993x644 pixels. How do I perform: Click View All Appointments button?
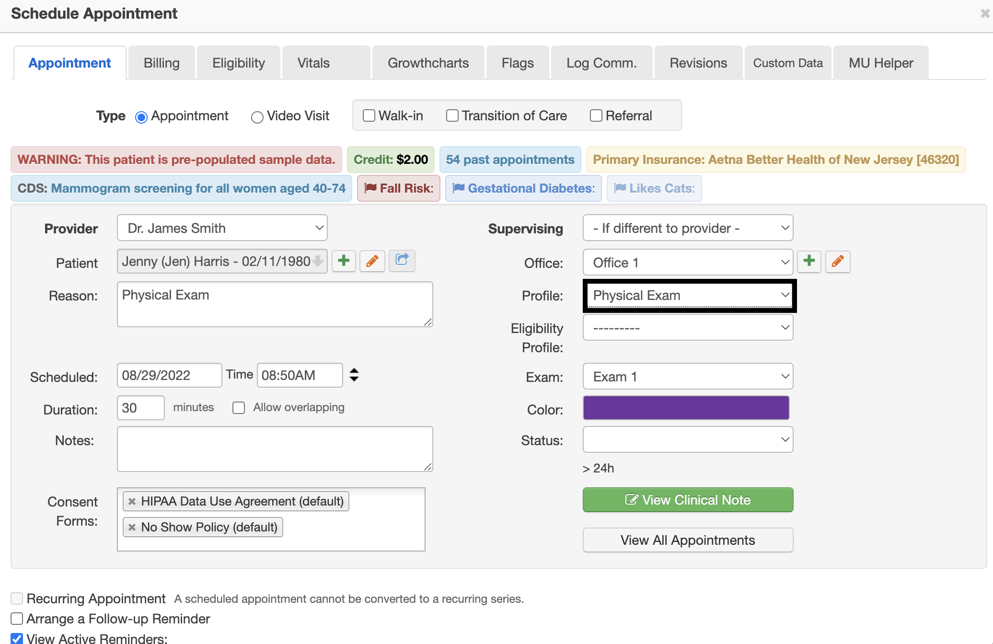(x=688, y=540)
